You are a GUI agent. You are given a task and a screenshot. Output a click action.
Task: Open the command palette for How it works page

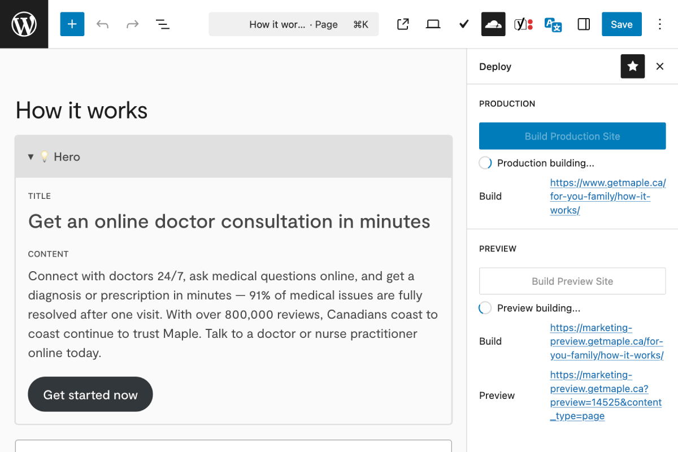tap(294, 24)
